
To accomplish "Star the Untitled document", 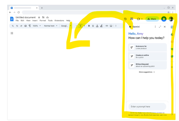I will coord(39,18).
